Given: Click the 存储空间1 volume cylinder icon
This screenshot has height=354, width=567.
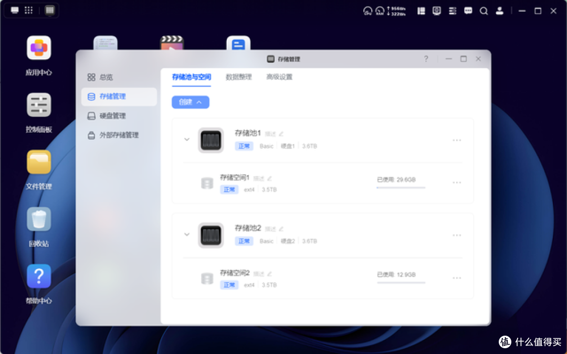Looking at the screenshot, I should 207,183.
